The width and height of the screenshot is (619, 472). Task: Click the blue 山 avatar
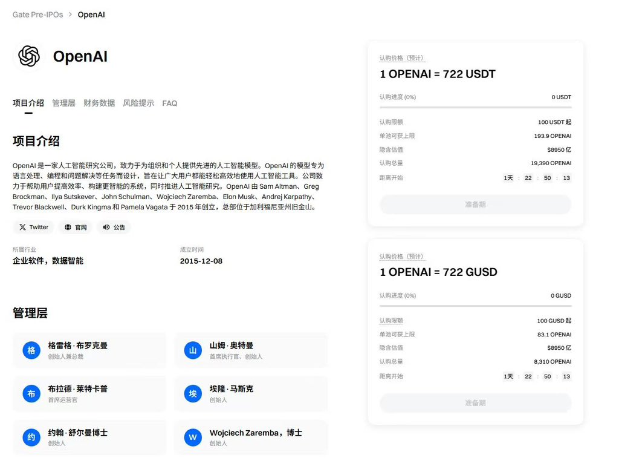(x=193, y=350)
